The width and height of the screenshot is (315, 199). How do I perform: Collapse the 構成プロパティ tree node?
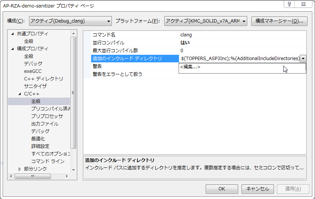[x=12, y=49]
